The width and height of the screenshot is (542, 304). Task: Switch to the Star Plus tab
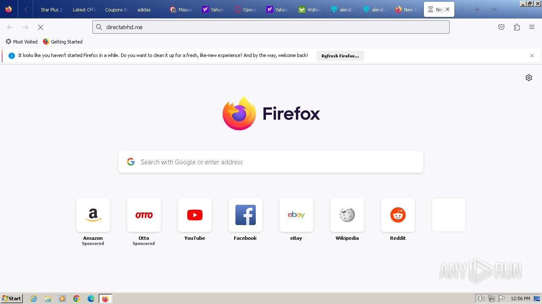(51, 9)
